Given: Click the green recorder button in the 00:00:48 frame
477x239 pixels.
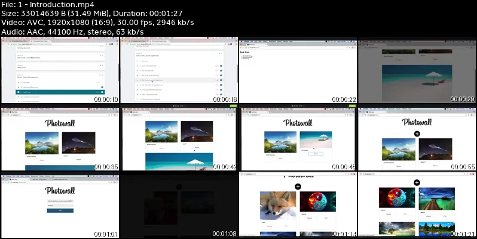Looking at the screenshot, I should (352, 106).
